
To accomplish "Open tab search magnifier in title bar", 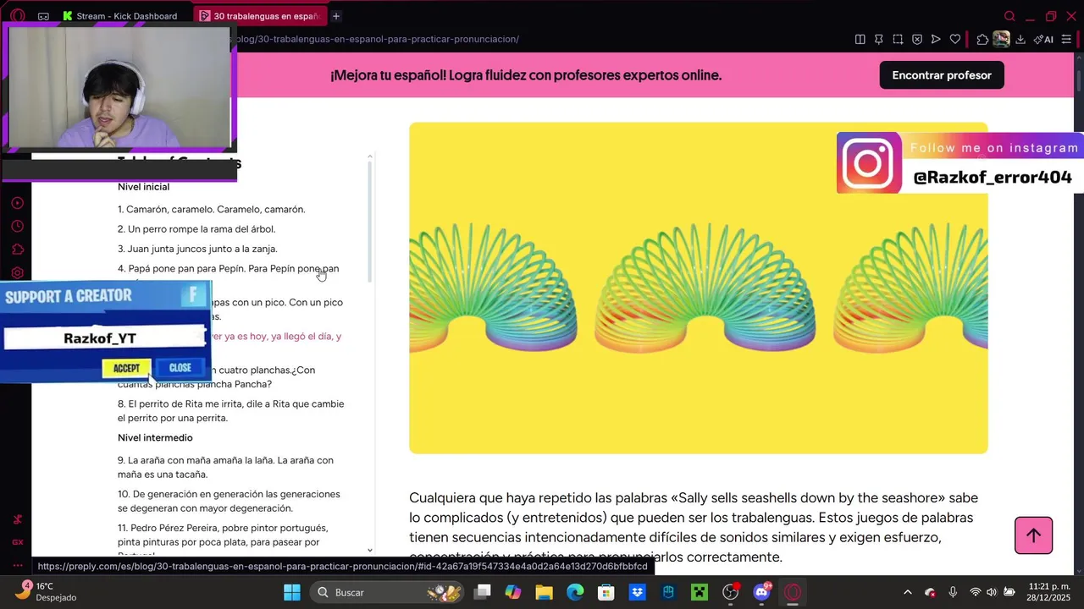I will pos(1009,16).
